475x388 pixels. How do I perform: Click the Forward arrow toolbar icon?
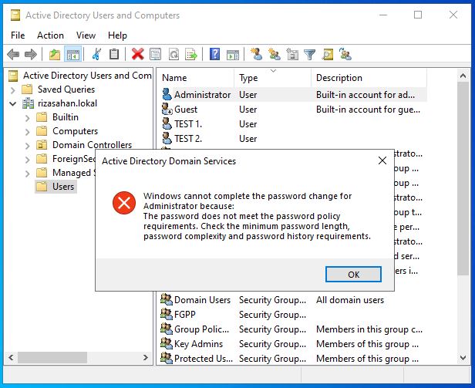point(31,55)
